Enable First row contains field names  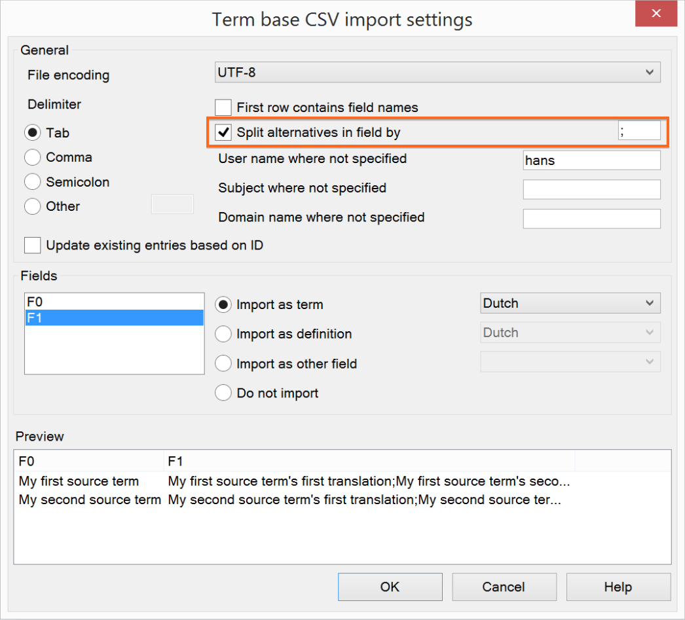point(224,107)
